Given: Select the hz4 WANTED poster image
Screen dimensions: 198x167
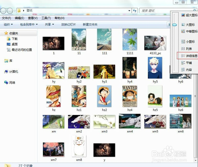Looking at the screenshot, I should pyautogui.click(x=130, y=96).
